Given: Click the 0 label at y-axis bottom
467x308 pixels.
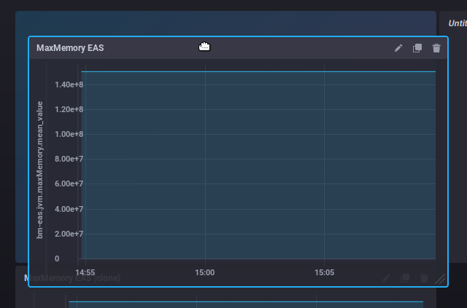Looking at the screenshot, I should click(x=57, y=258).
